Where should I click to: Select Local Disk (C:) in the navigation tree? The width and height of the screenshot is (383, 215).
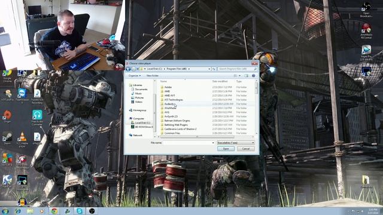pyautogui.click(x=142, y=123)
